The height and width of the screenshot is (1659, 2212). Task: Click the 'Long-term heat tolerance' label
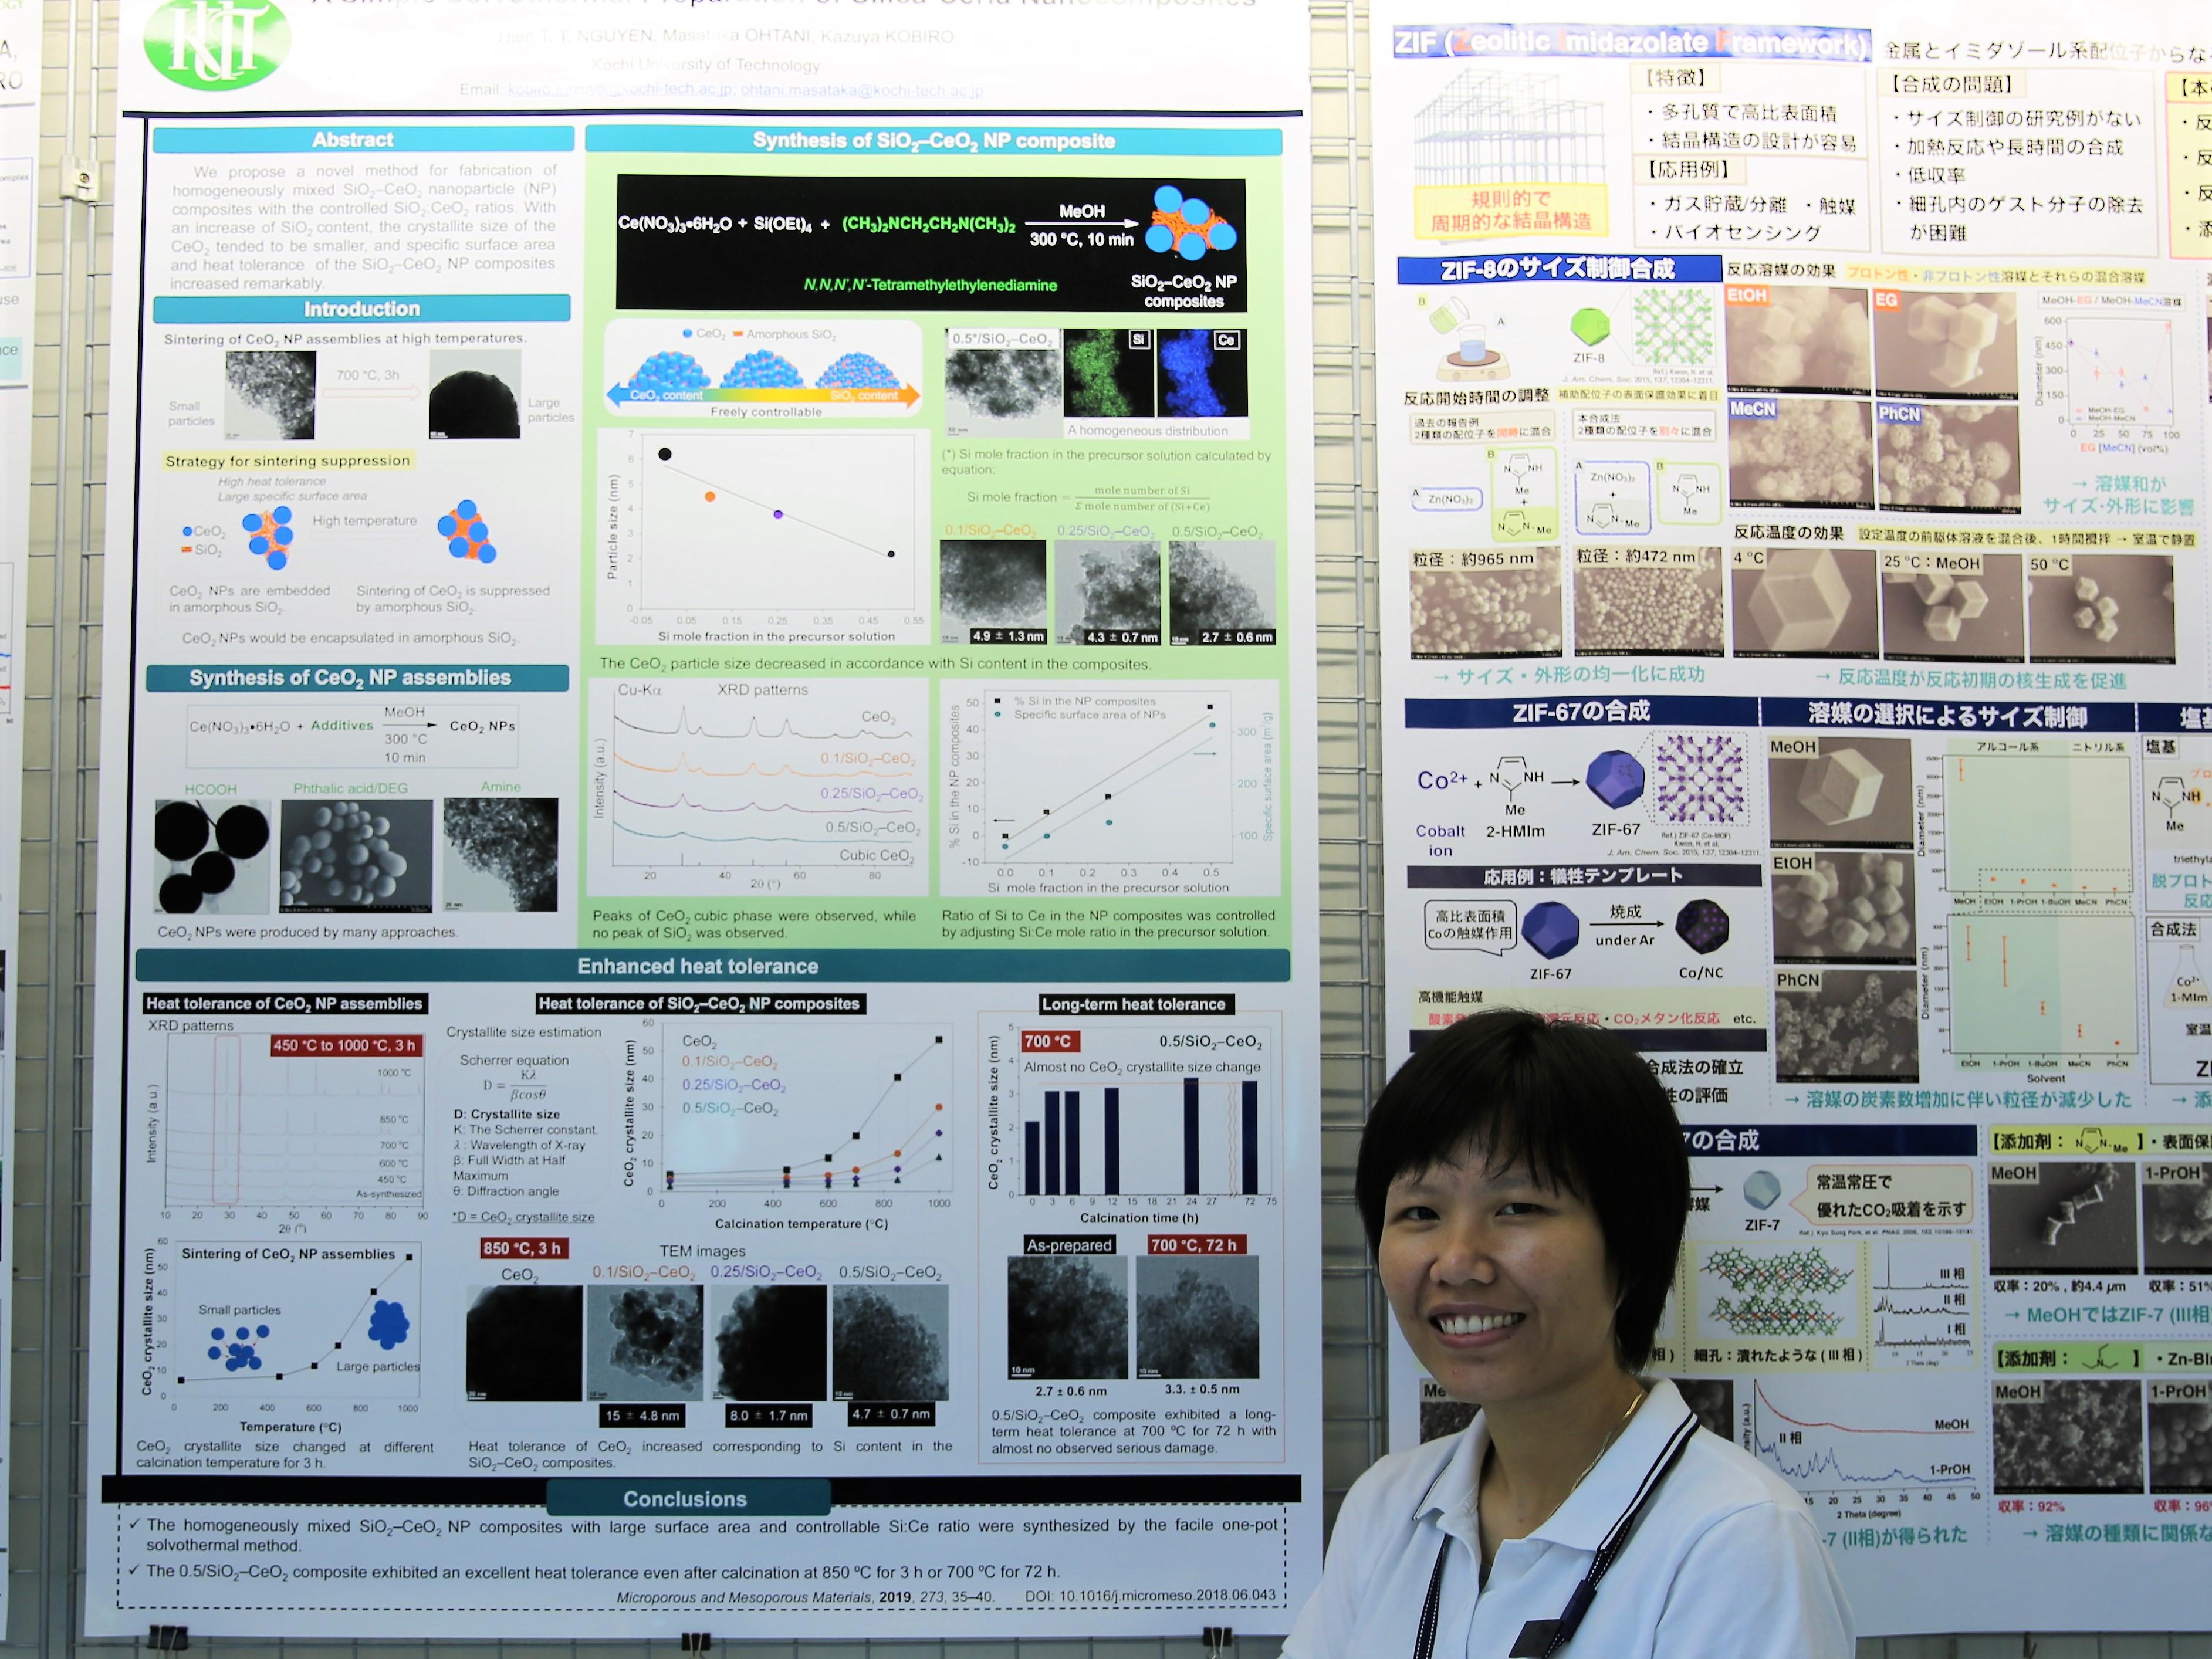click(1133, 1004)
